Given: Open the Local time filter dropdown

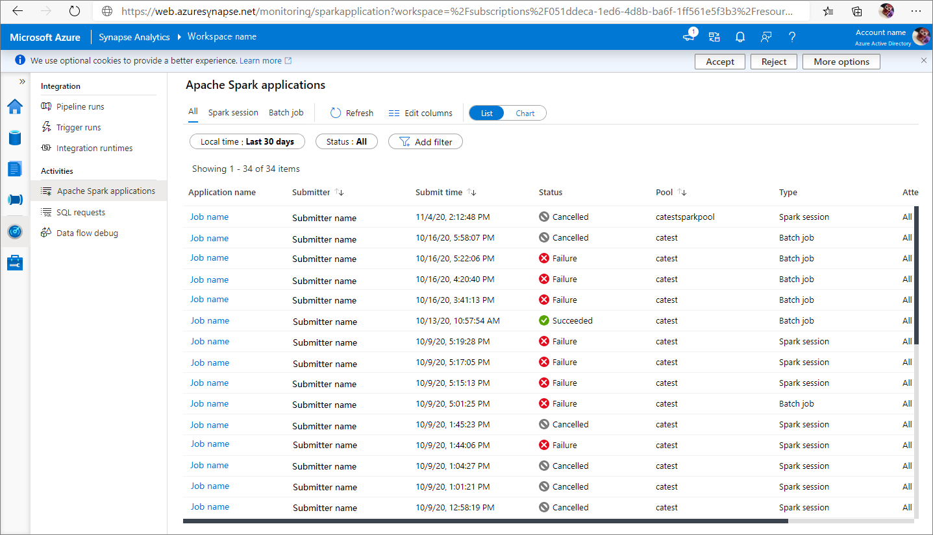Looking at the screenshot, I should pyautogui.click(x=247, y=141).
